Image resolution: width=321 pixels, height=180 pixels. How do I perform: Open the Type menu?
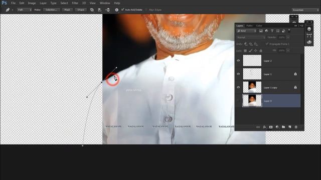[53, 3]
